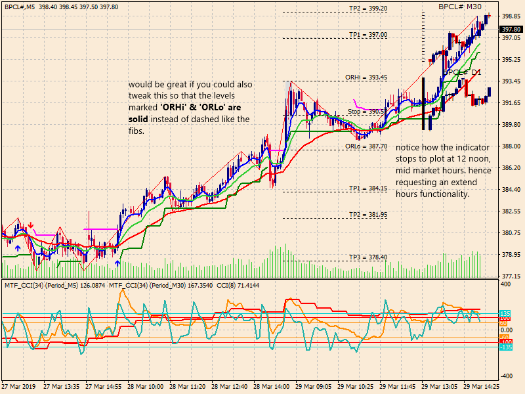Image resolution: width=525 pixels, height=394 pixels.
Task: Click the 393.45 price axis value
Action: [511, 81]
